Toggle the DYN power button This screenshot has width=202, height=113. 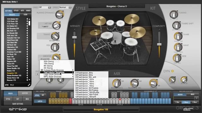(173, 71)
